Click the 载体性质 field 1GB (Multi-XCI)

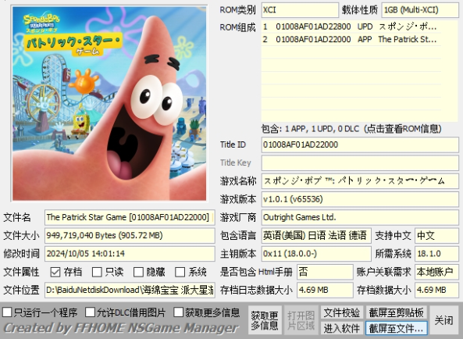tap(420, 10)
